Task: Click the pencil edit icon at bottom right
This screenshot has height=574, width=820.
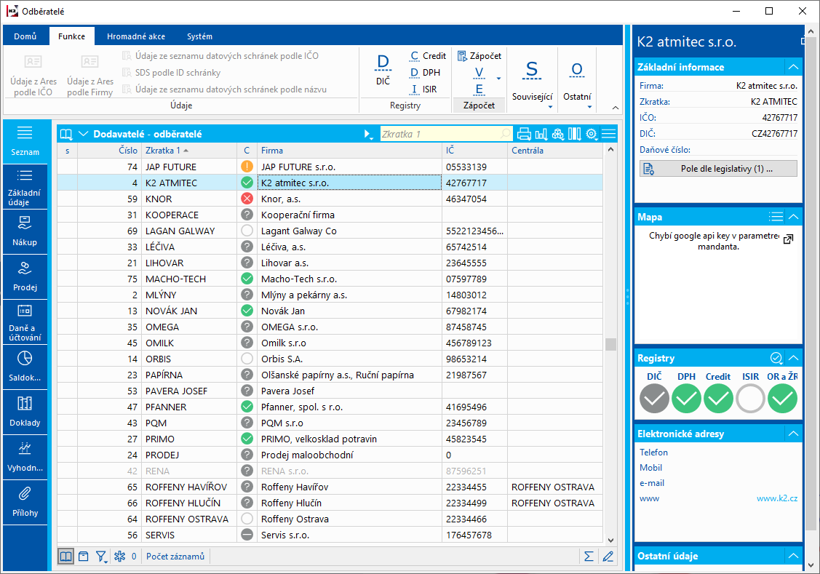Action: pyautogui.click(x=608, y=557)
